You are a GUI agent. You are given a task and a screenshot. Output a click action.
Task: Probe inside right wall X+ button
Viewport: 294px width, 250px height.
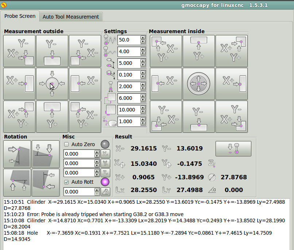[232, 84]
